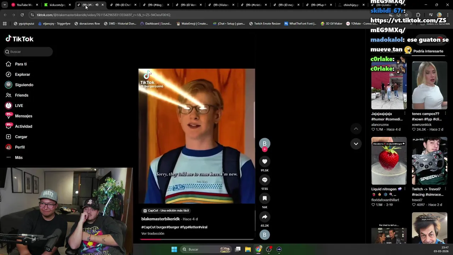The image size is (453, 255).
Task: Click Ver traducción
Action: (153, 233)
